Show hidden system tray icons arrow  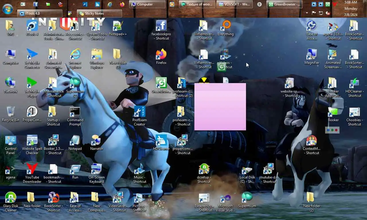click(x=307, y=13)
